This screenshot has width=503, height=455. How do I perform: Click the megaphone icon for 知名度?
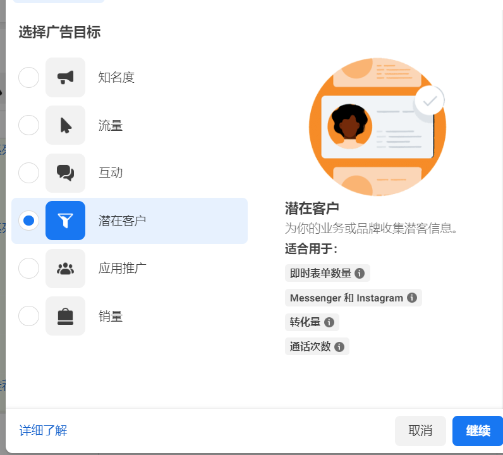click(66, 77)
